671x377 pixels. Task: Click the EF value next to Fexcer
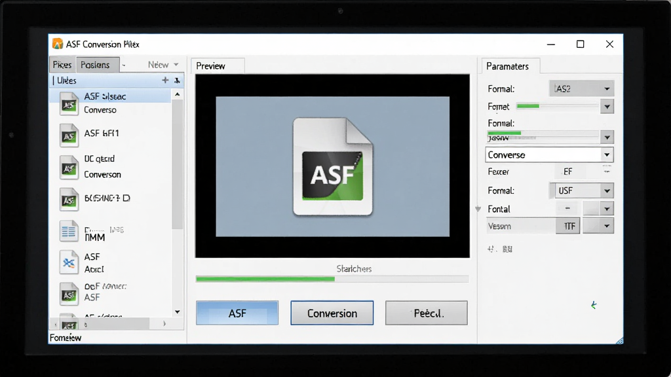[568, 172]
